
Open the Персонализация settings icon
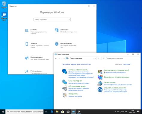(27, 58)
